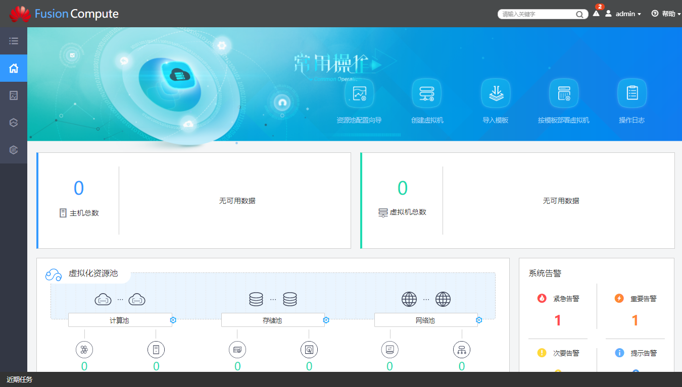Click the bottom hexagonal shield sidebar icon
The image size is (682, 387).
coord(14,150)
